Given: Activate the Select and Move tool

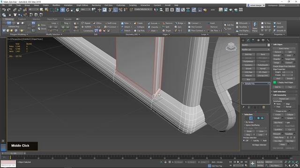Looking at the screenshot, I should 62,10.
